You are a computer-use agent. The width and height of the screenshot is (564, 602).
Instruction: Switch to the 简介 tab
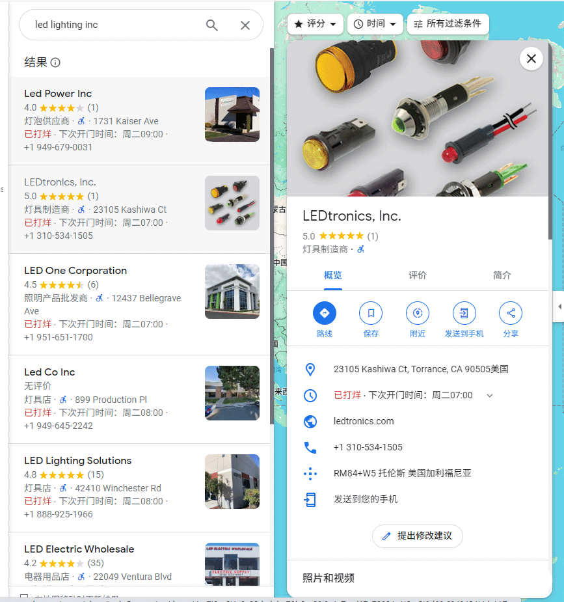(x=502, y=275)
